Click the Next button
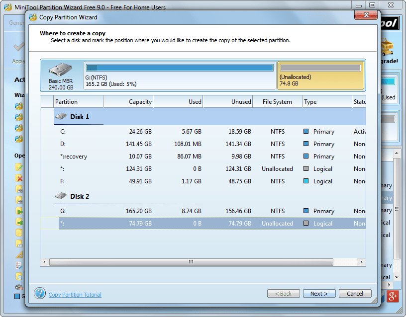 319,293
